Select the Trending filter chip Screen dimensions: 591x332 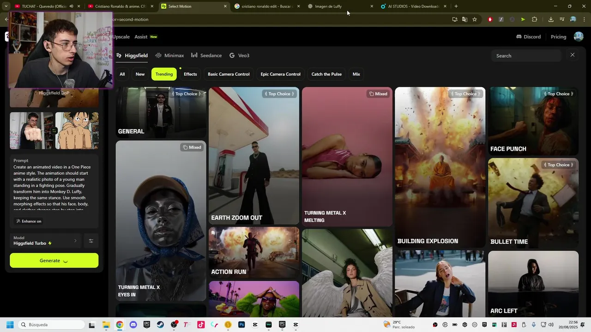pos(164,74)
